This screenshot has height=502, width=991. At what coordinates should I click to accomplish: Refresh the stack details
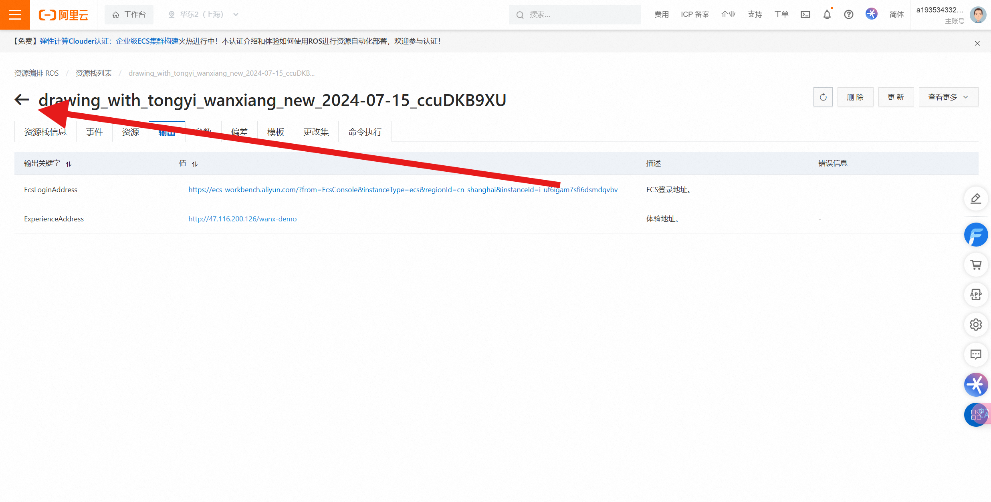tap(823, 97)
